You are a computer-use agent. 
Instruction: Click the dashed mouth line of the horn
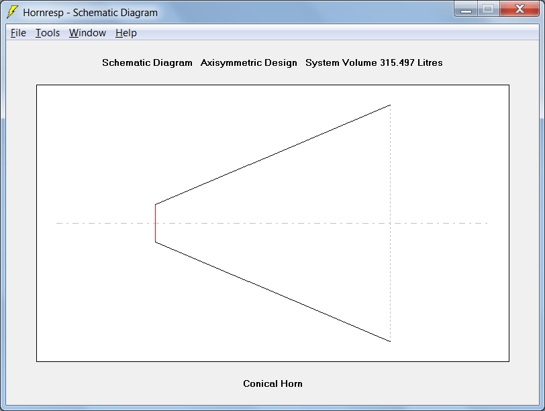pos(391,223)
